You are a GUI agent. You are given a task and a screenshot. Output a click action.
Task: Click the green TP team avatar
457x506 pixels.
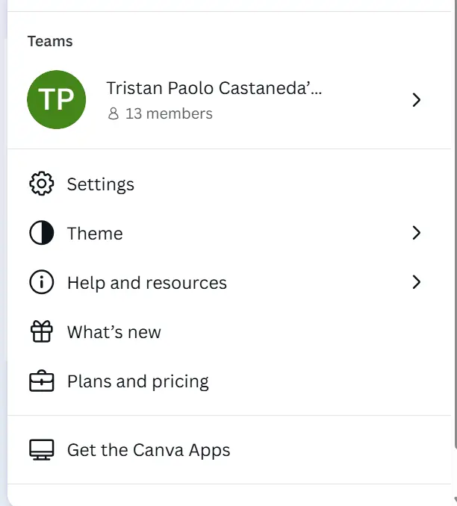coord(57,100)
